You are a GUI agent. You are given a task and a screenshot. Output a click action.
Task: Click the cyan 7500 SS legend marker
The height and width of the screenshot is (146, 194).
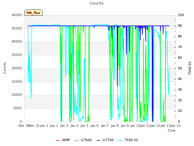coord(120,141)
